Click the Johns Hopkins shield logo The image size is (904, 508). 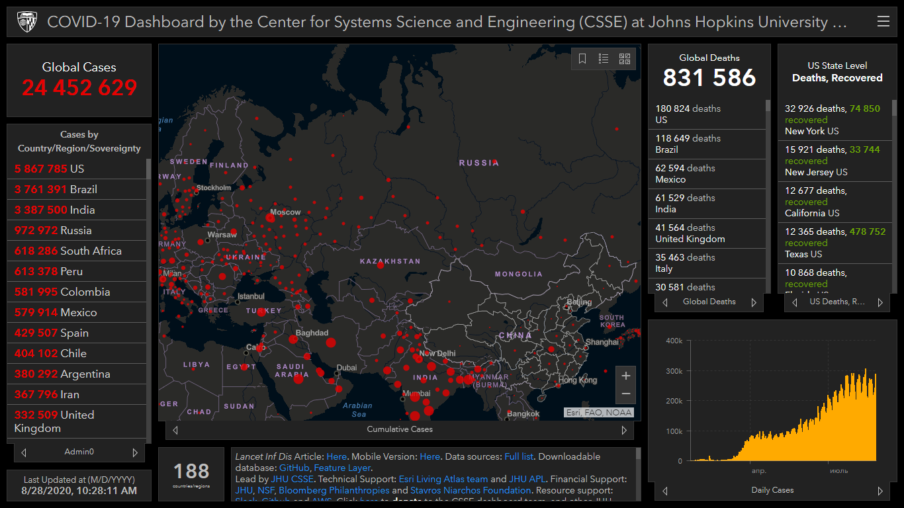[x=27, y=22]
